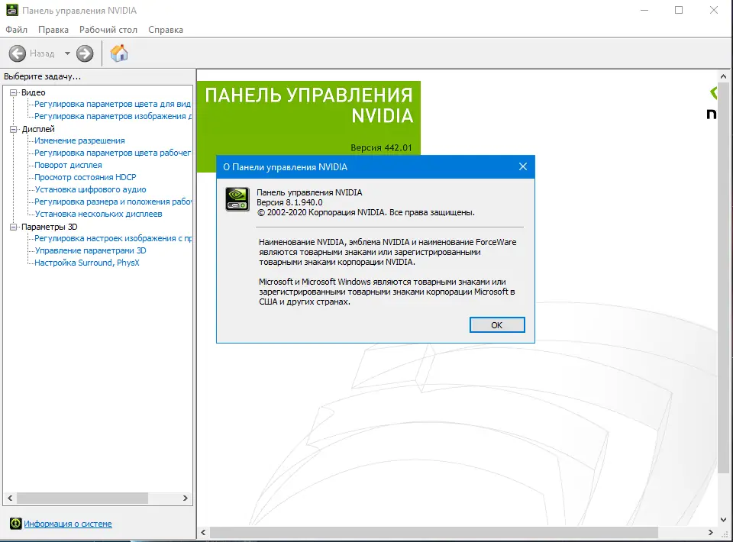
Task: Click main pane scroll down arrow
Action: 723,520
